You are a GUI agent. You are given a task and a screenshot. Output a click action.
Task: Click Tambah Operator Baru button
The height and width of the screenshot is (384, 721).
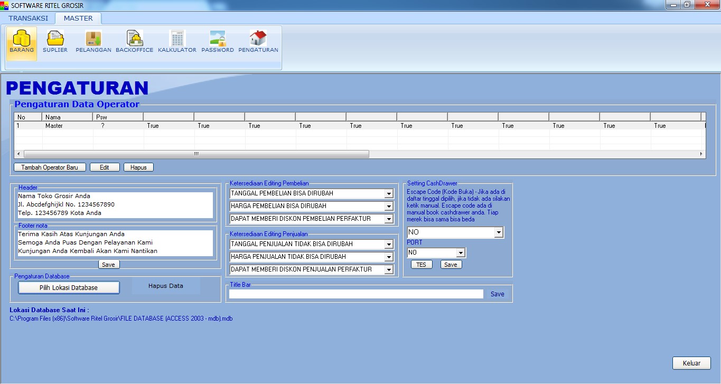pyautogui.click(x=50, y=167)
